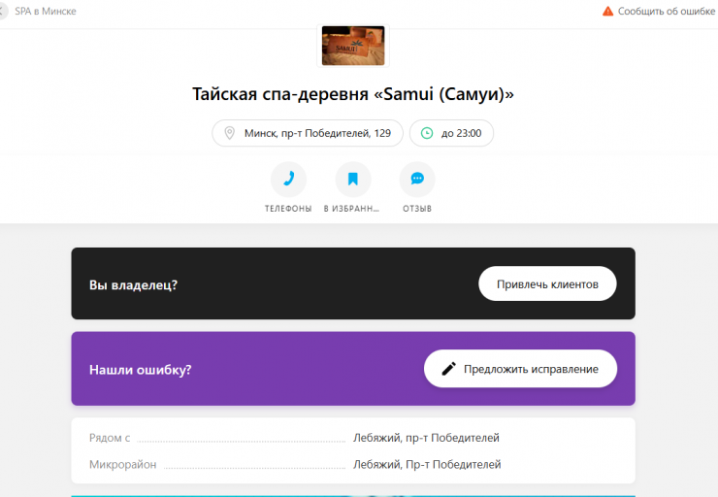Click the Вы владелец? text
This screenshot has height=497, width=718.
[133, 285]
